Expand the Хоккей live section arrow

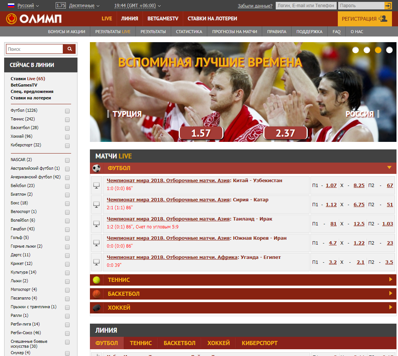coord(390,307)
